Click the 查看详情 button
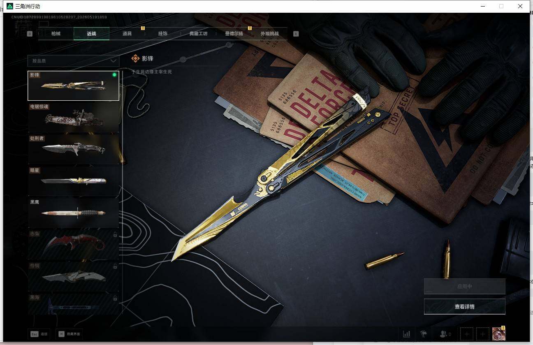Image resolution: width=533 pixels, height=345 pixels. tap(464, 306)
